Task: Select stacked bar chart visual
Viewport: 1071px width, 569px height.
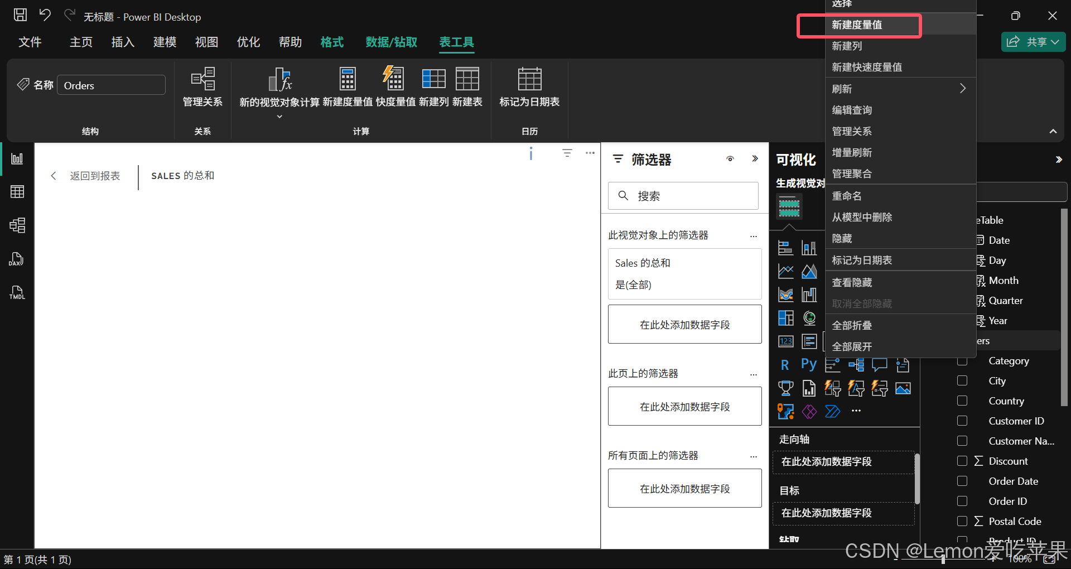Action: (x=785, y=248)
